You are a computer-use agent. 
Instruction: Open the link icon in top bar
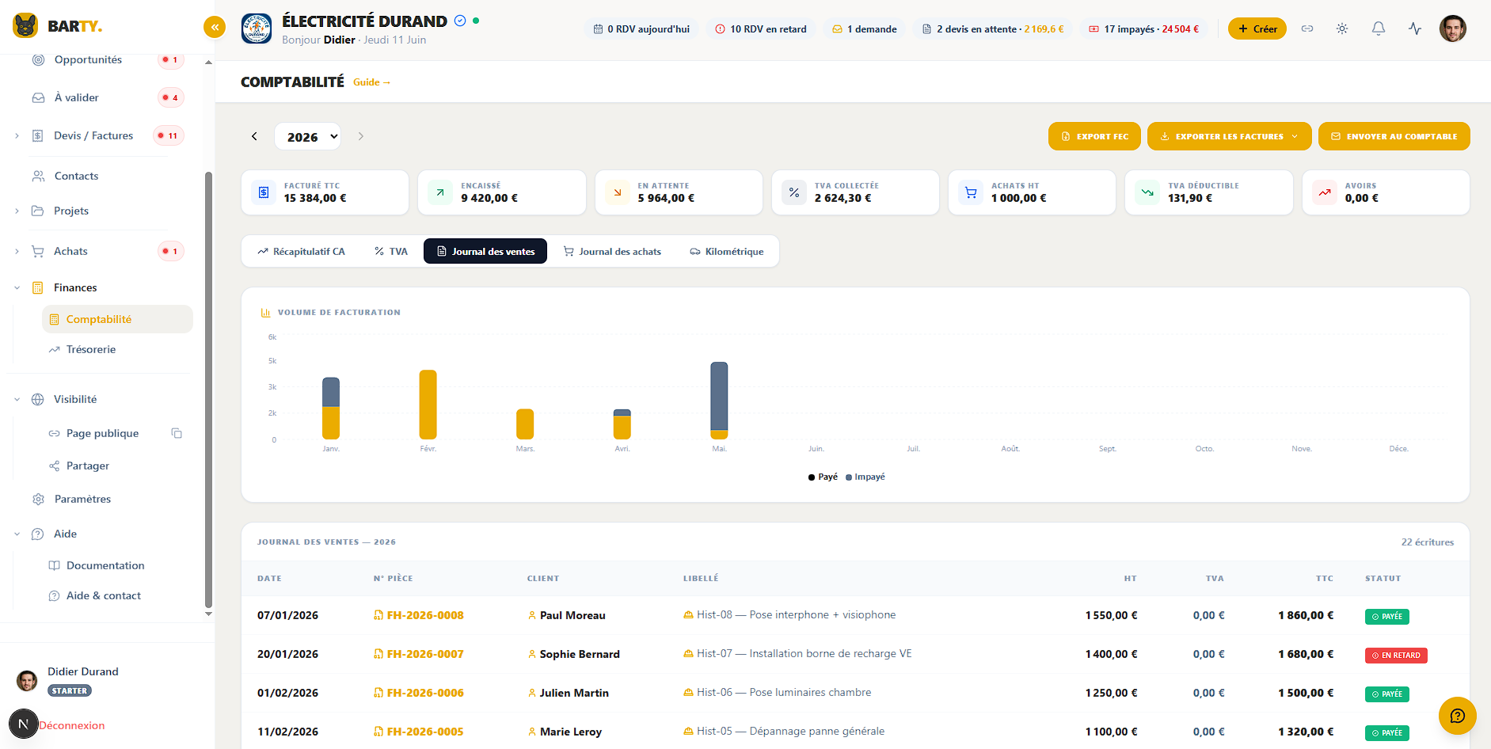(x=1307, y=29)
